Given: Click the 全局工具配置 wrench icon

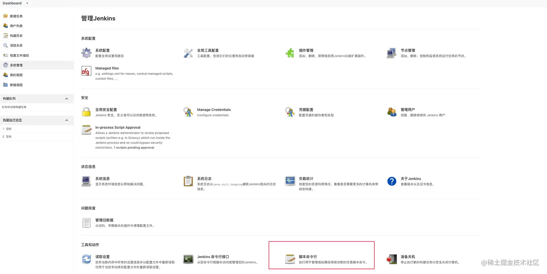Looking at the screenshot, I should [x=188, y=53].
